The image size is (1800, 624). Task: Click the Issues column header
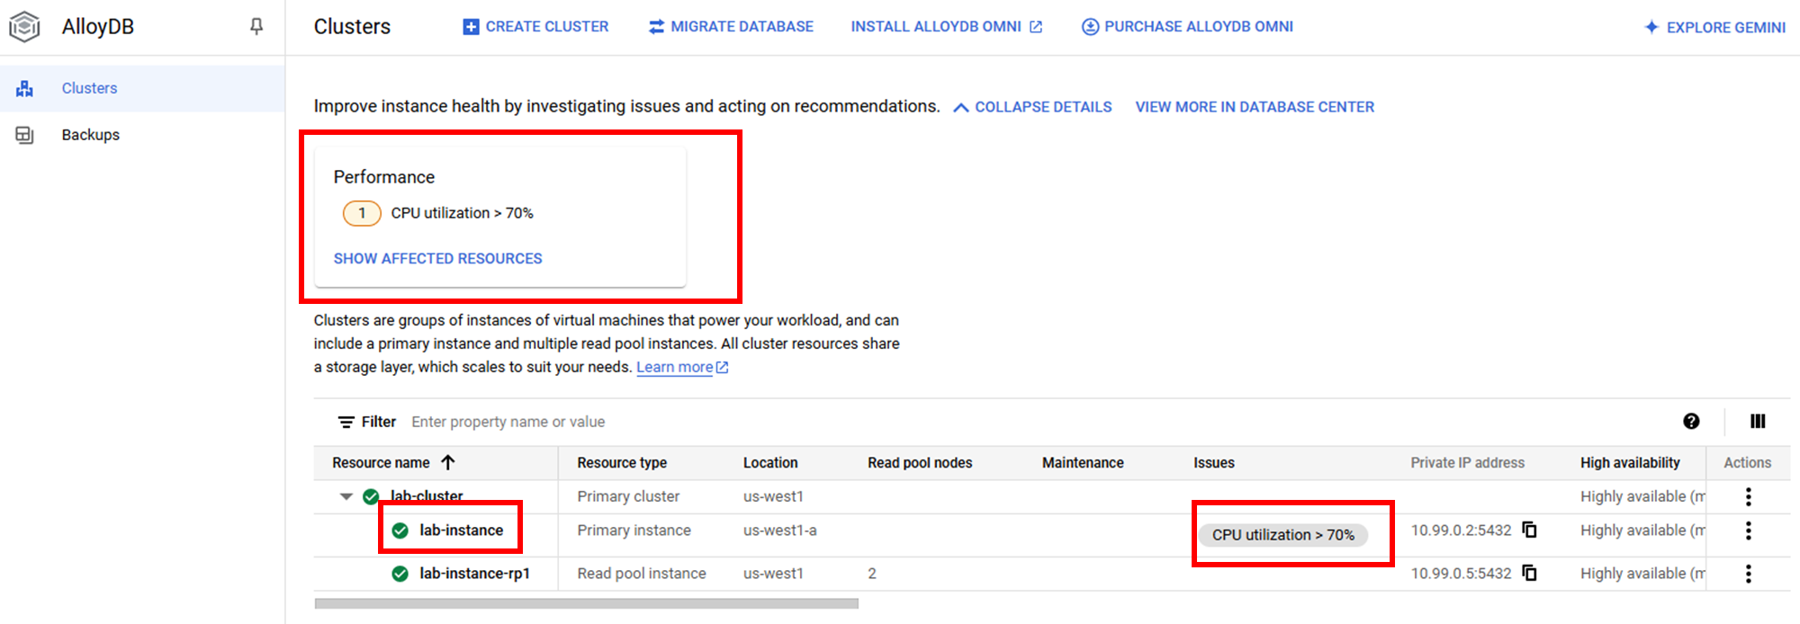click(1214, 463)
